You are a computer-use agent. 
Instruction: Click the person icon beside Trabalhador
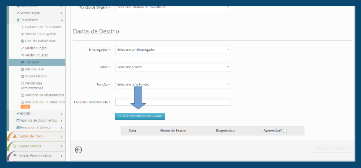pyautogui.click(x=18, y=20)
